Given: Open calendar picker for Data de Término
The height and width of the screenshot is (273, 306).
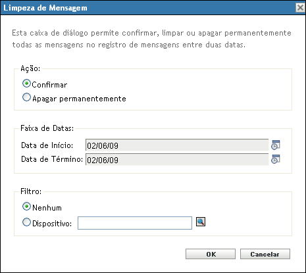Looking at the screenshot, I should point(276,159).
